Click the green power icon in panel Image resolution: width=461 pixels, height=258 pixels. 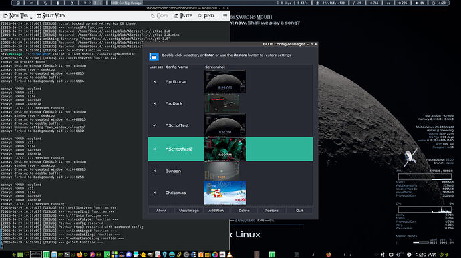click(442, 255)
